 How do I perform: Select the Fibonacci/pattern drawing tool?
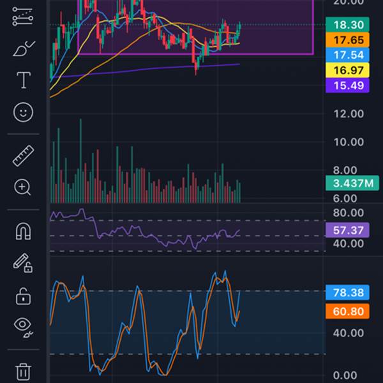click(23, 17)
